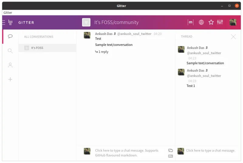243x163 pixels.
Task: Open the Gitter menu in menu bar
Action: [x=8, y=12]
